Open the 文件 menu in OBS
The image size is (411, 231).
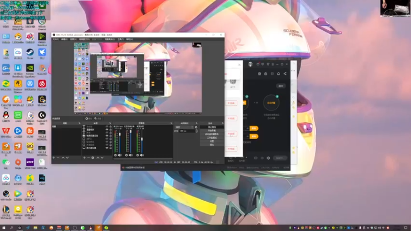(x=55, y=40)
